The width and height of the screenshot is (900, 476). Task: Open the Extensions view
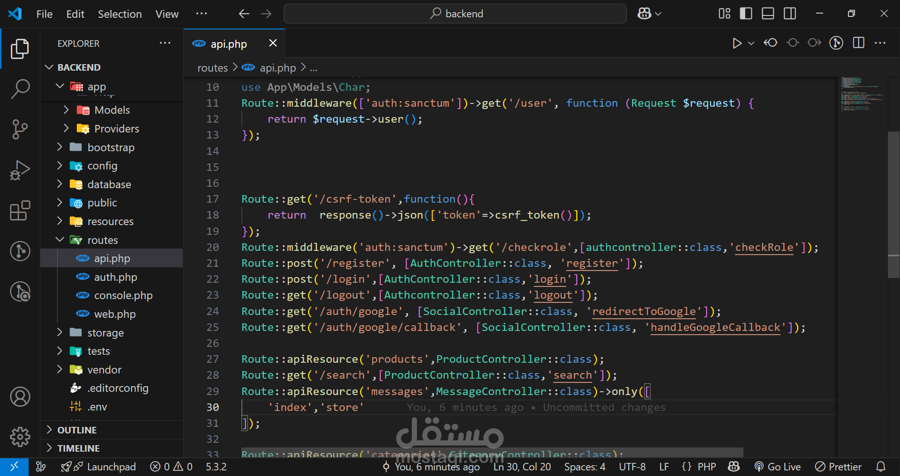tap(20, 211)
